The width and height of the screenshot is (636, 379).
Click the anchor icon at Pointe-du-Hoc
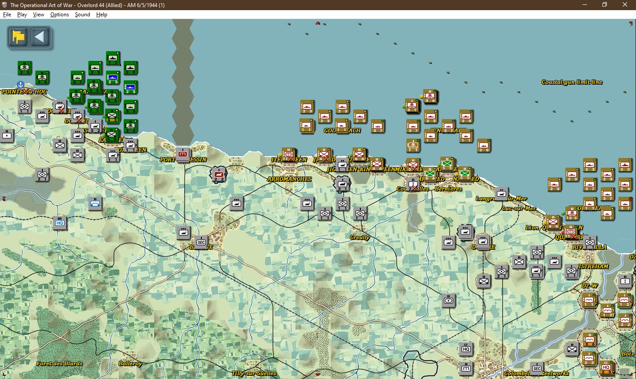(x=20, y=84)
